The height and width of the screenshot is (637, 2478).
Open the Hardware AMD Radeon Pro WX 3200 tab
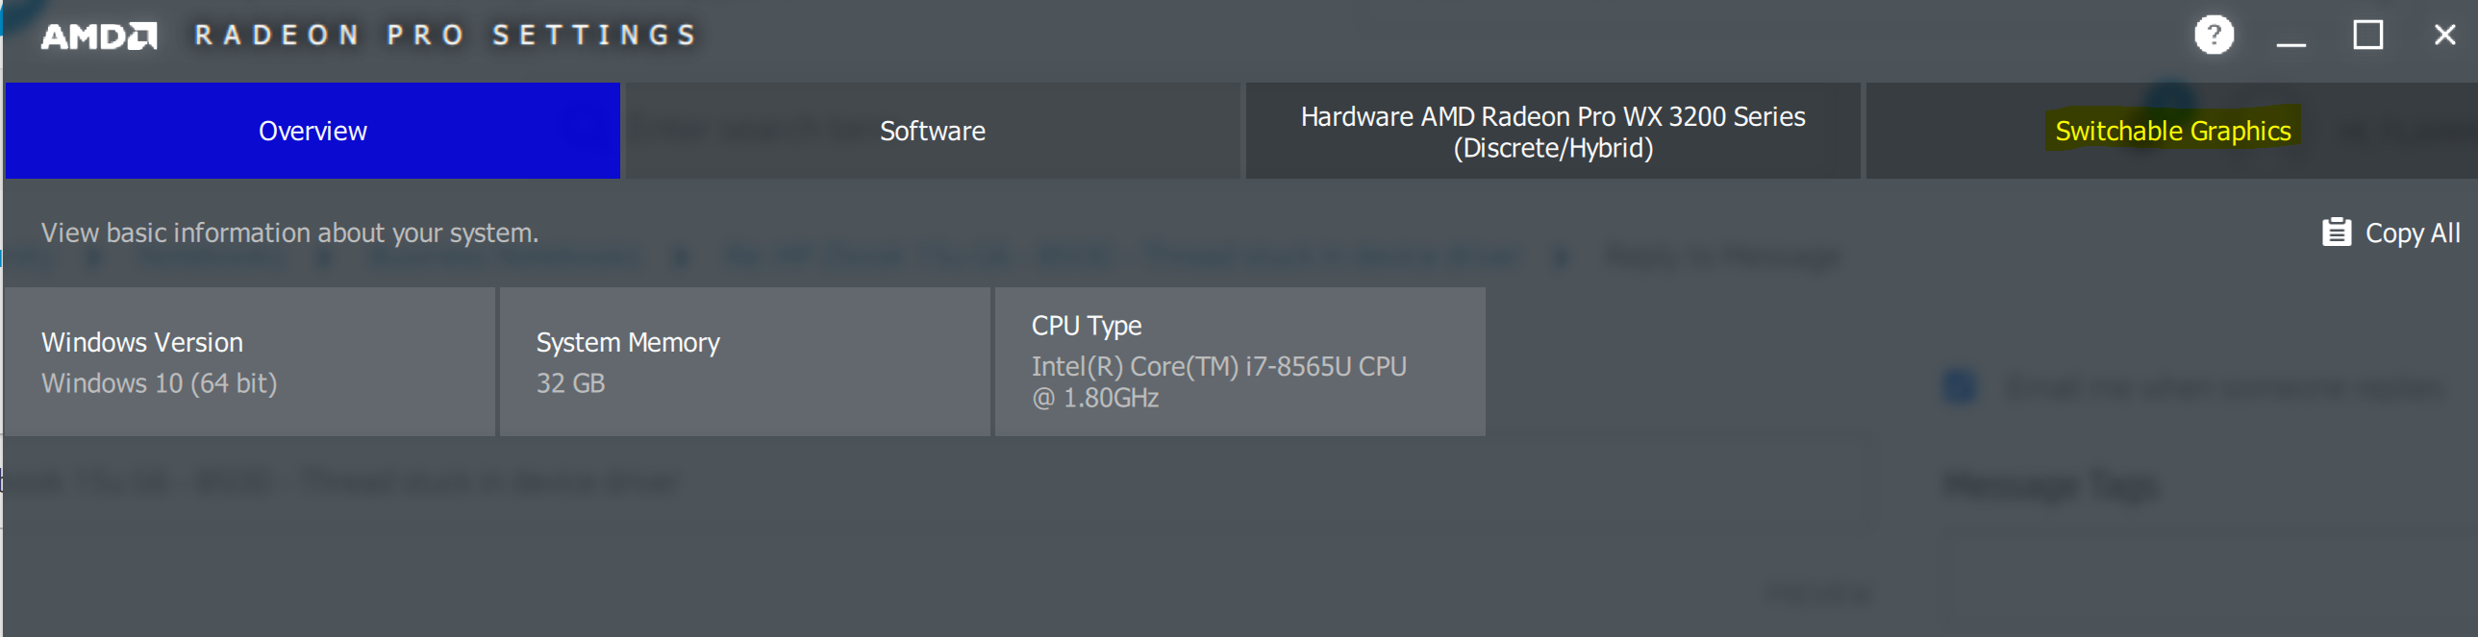(1552, 131)
